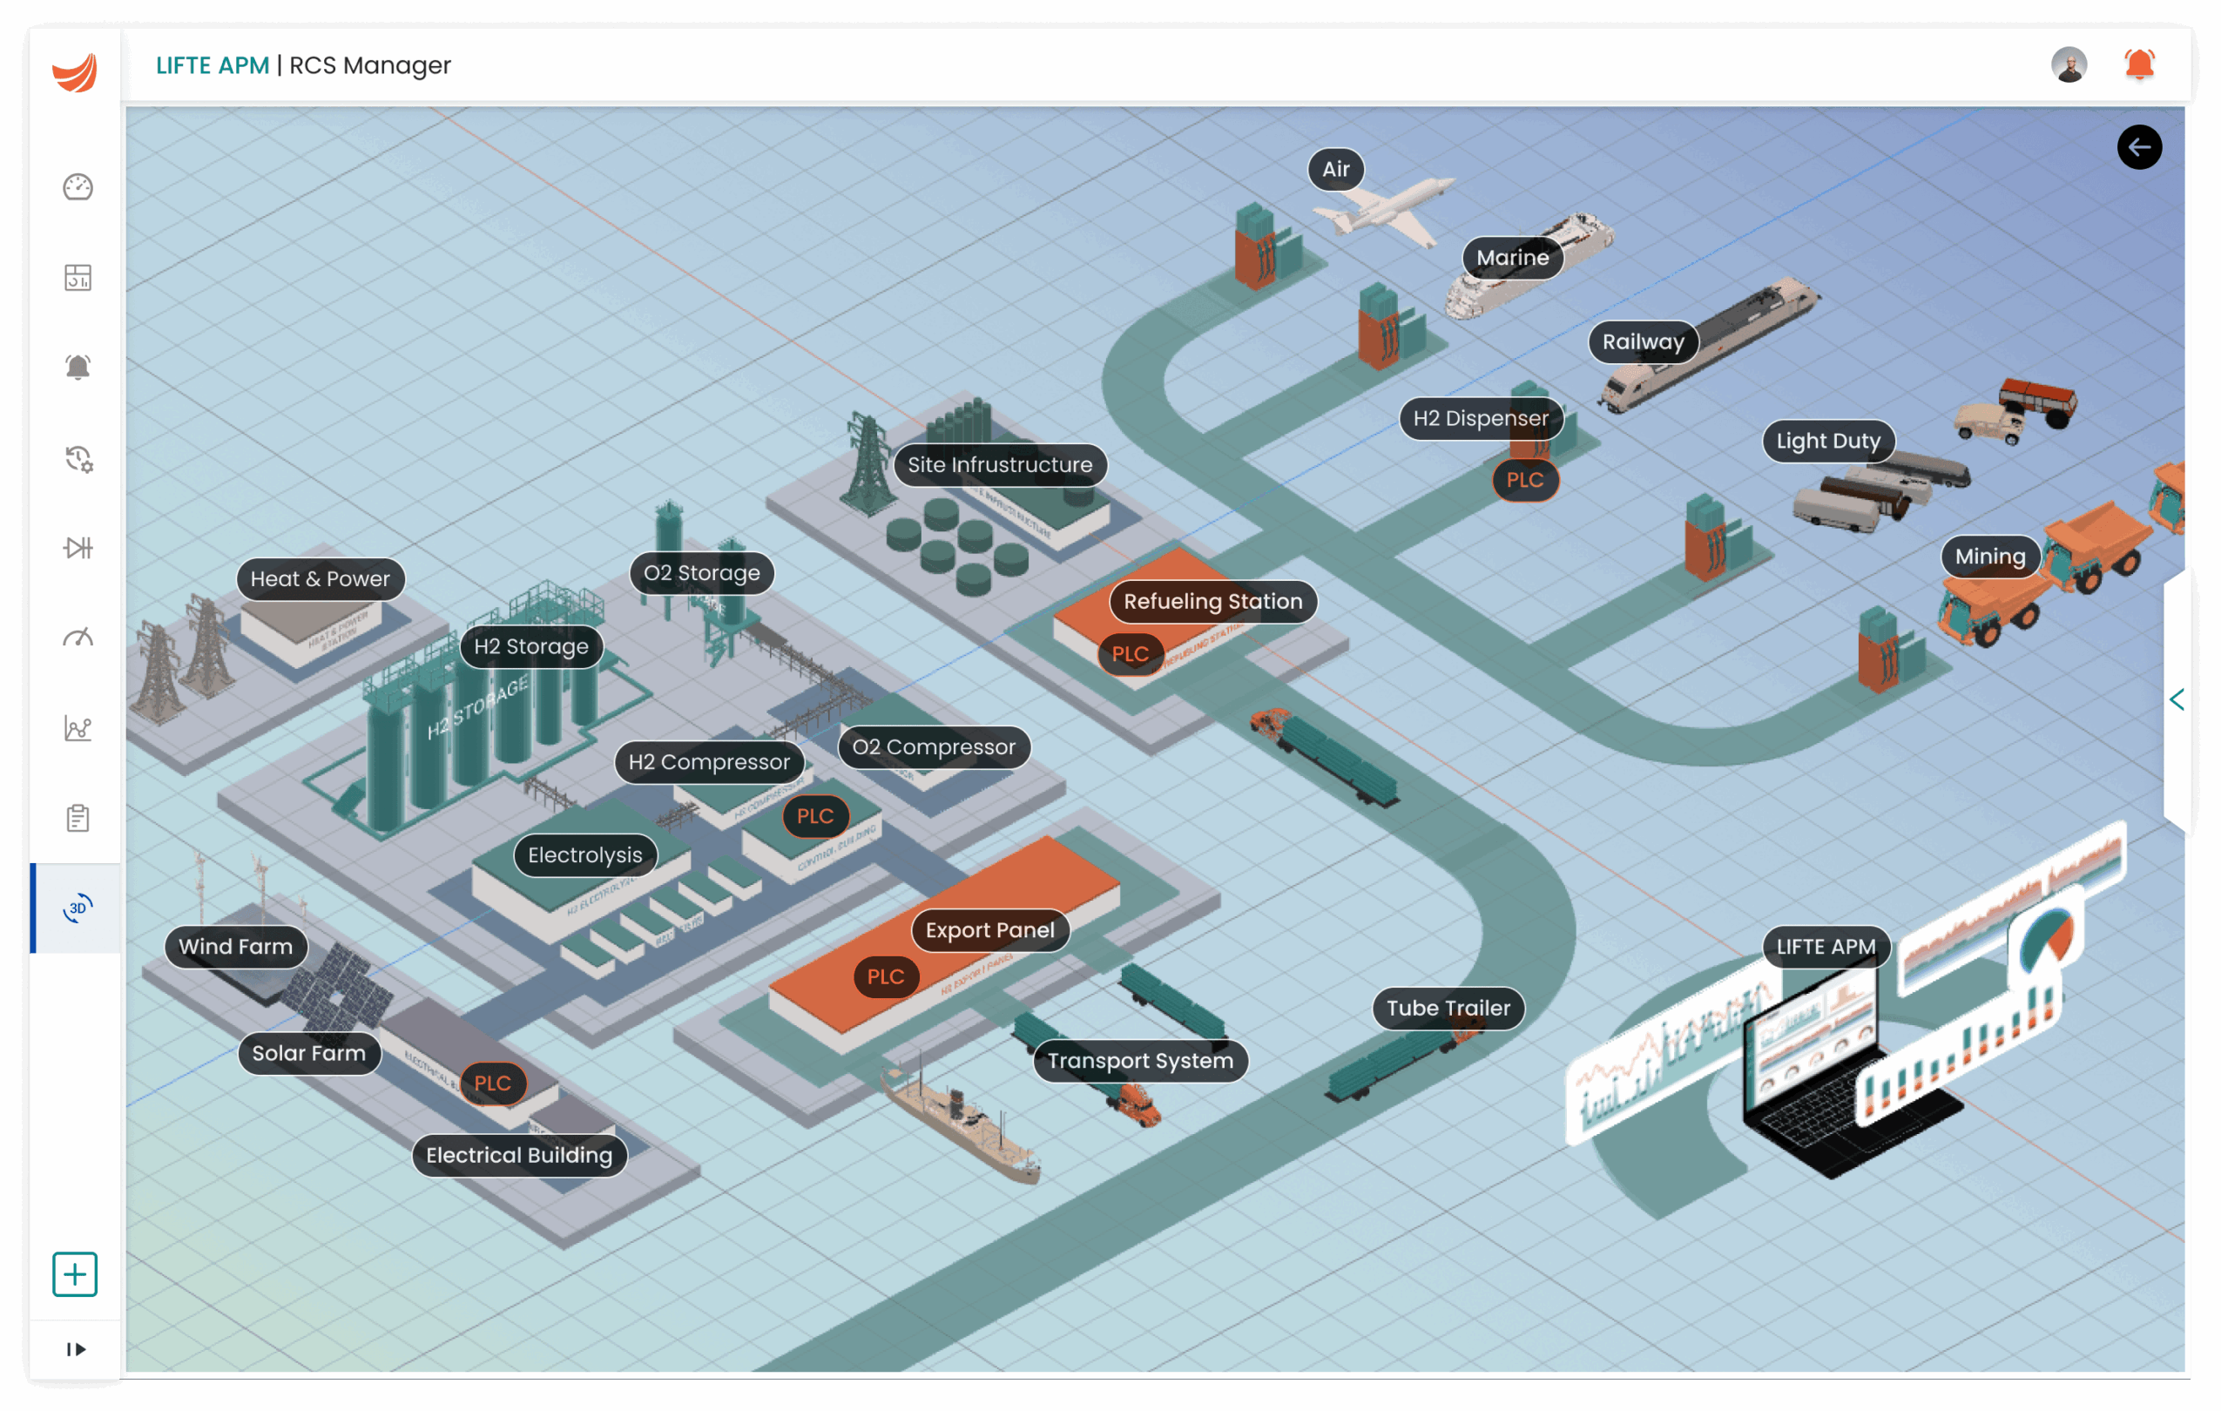This screenshot has width=2221, height=1411.
Task: Expand the sidebar with bottom arrow
Action: point(76,1349)
